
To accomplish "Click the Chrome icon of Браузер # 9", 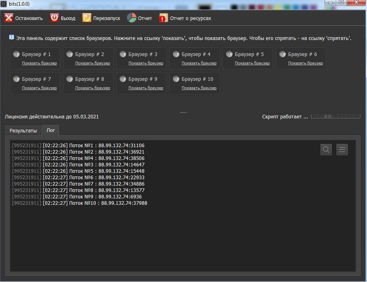I will click(x=123, y=79).
